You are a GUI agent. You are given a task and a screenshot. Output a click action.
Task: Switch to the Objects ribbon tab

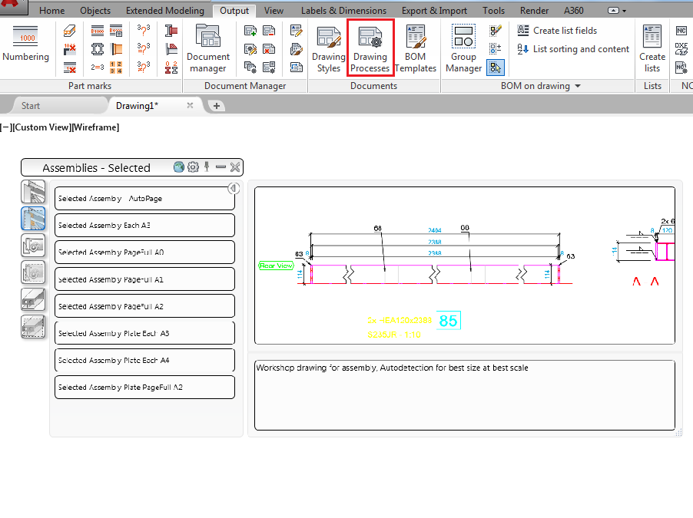(95, 11)
